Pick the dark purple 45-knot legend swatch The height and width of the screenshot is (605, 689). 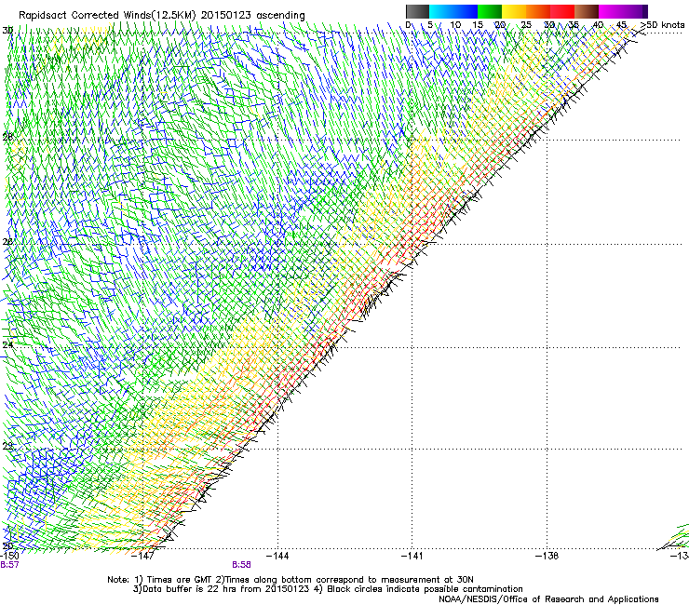pos(635,11)
